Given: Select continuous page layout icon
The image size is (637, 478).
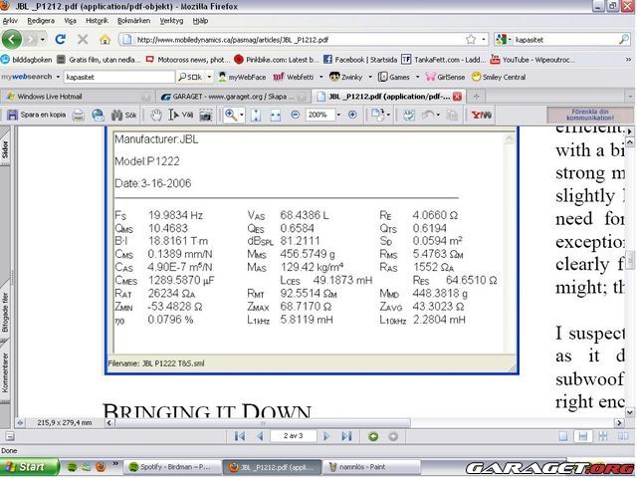Looking at the screenshot, I should coord(583,436).
